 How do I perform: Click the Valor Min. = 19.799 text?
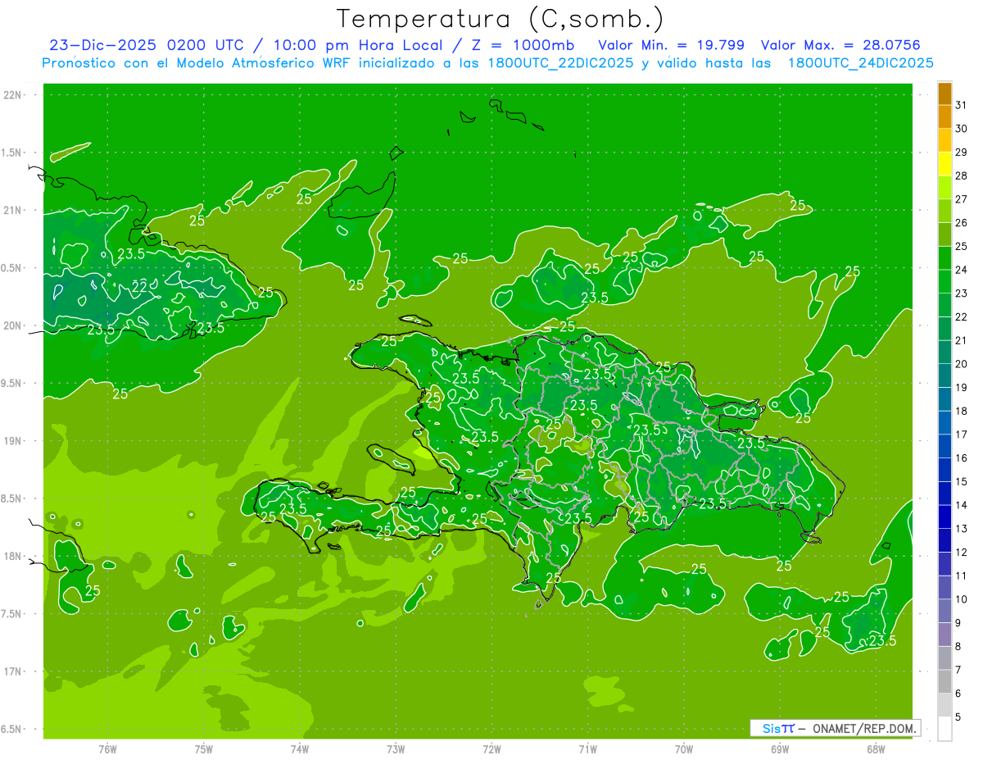[x=668, y=45]
